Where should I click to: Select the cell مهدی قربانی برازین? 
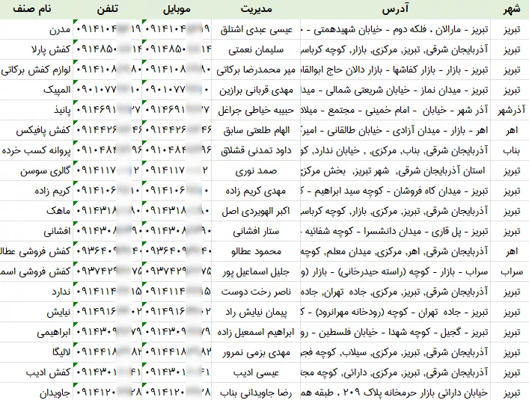[x=256, y=90]
